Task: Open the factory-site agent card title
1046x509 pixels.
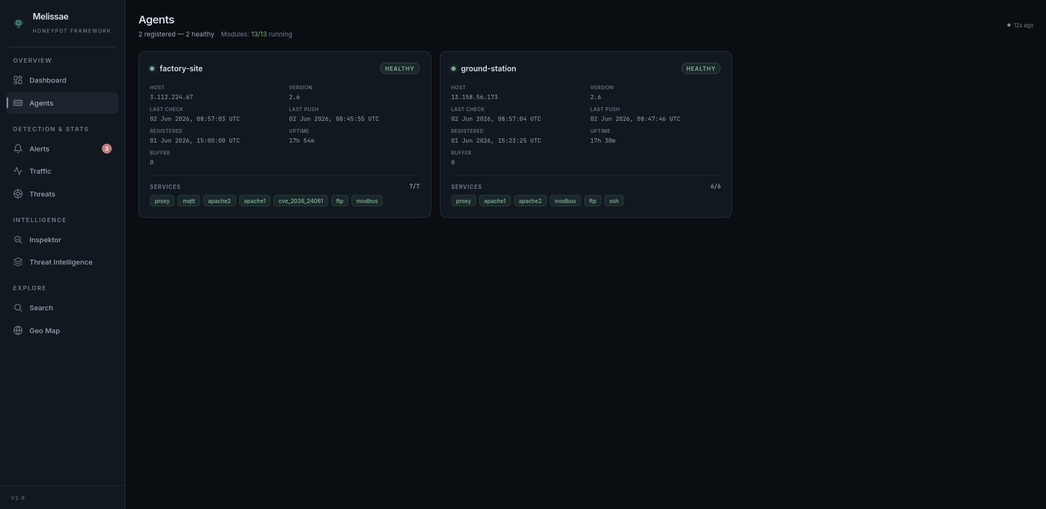Action: coord(181,69)
